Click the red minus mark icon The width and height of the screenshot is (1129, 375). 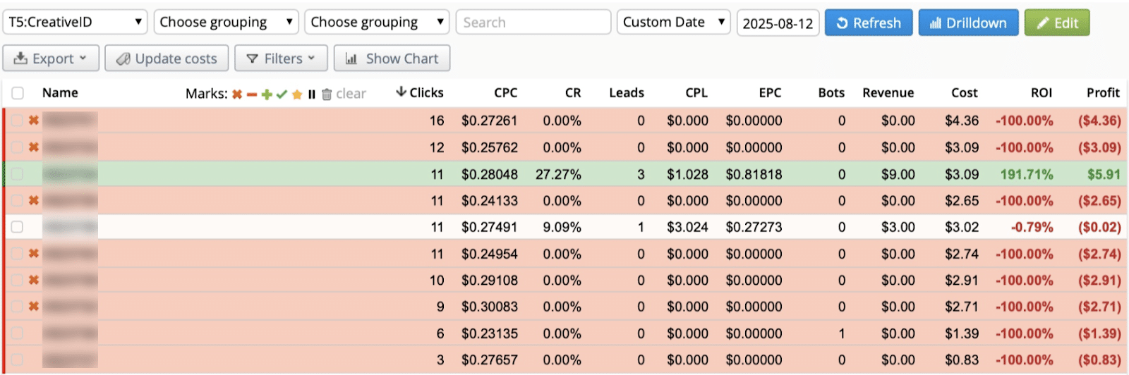(252, 94)
